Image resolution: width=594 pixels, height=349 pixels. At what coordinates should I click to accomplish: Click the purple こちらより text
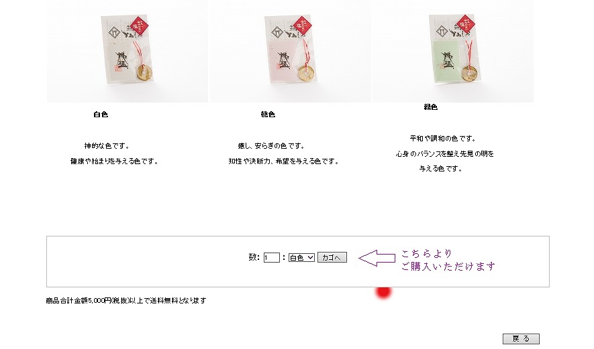pos(427,253)
